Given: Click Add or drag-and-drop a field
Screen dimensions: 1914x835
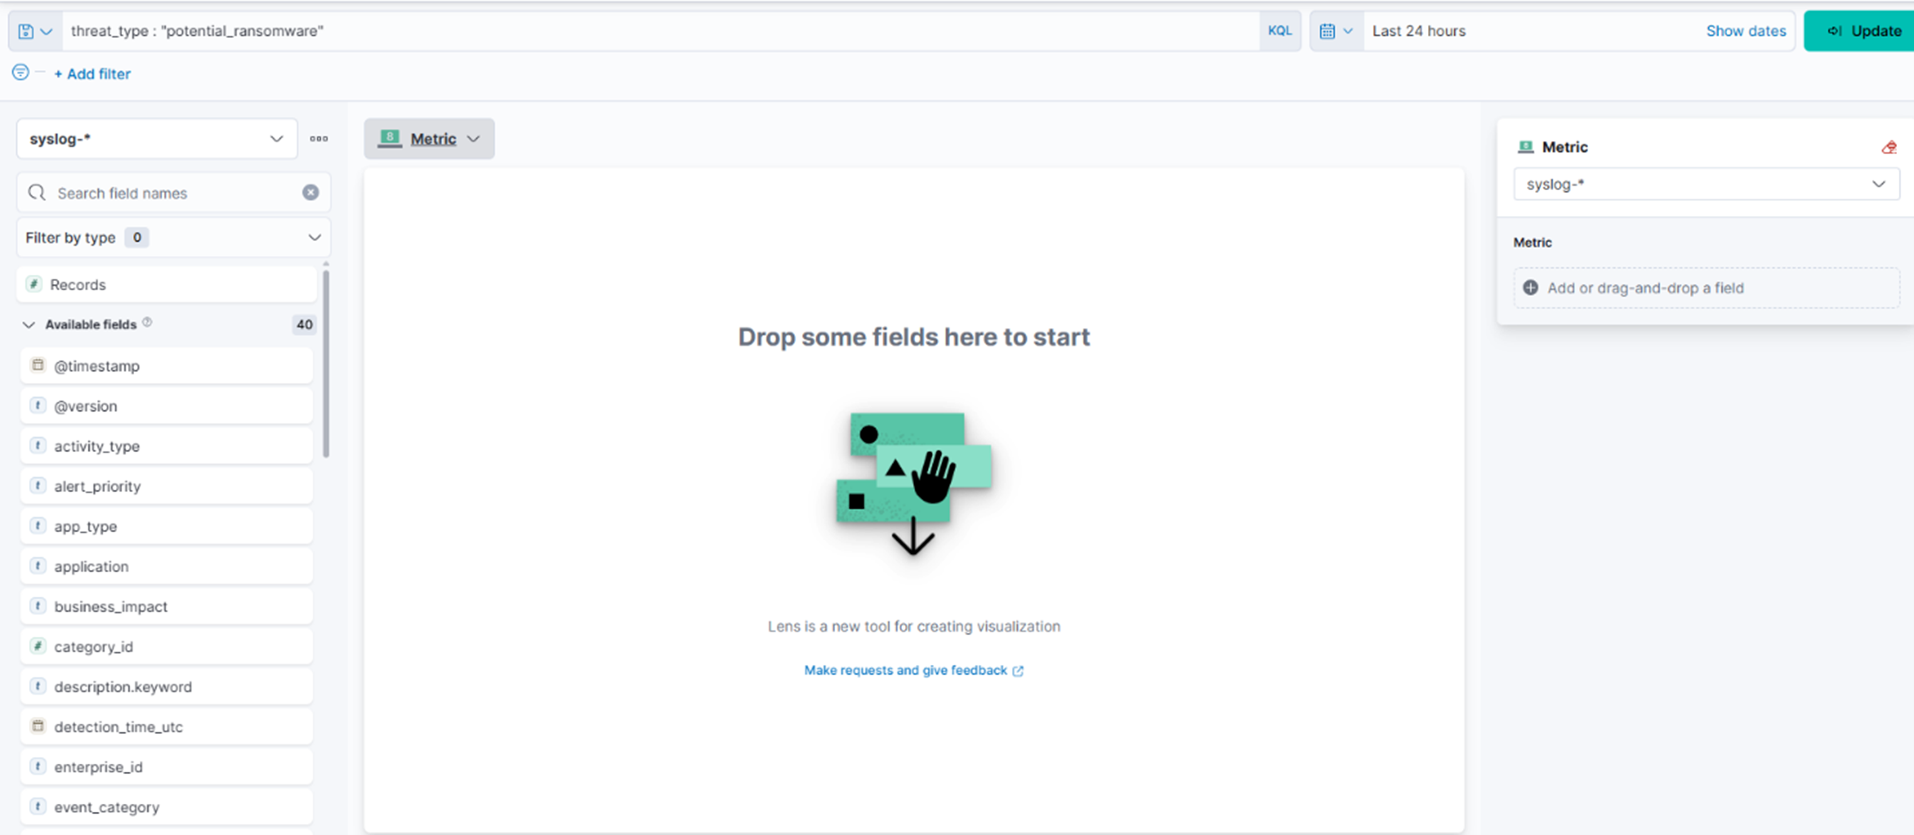Looking at the screenshot, I should 1706,288.
